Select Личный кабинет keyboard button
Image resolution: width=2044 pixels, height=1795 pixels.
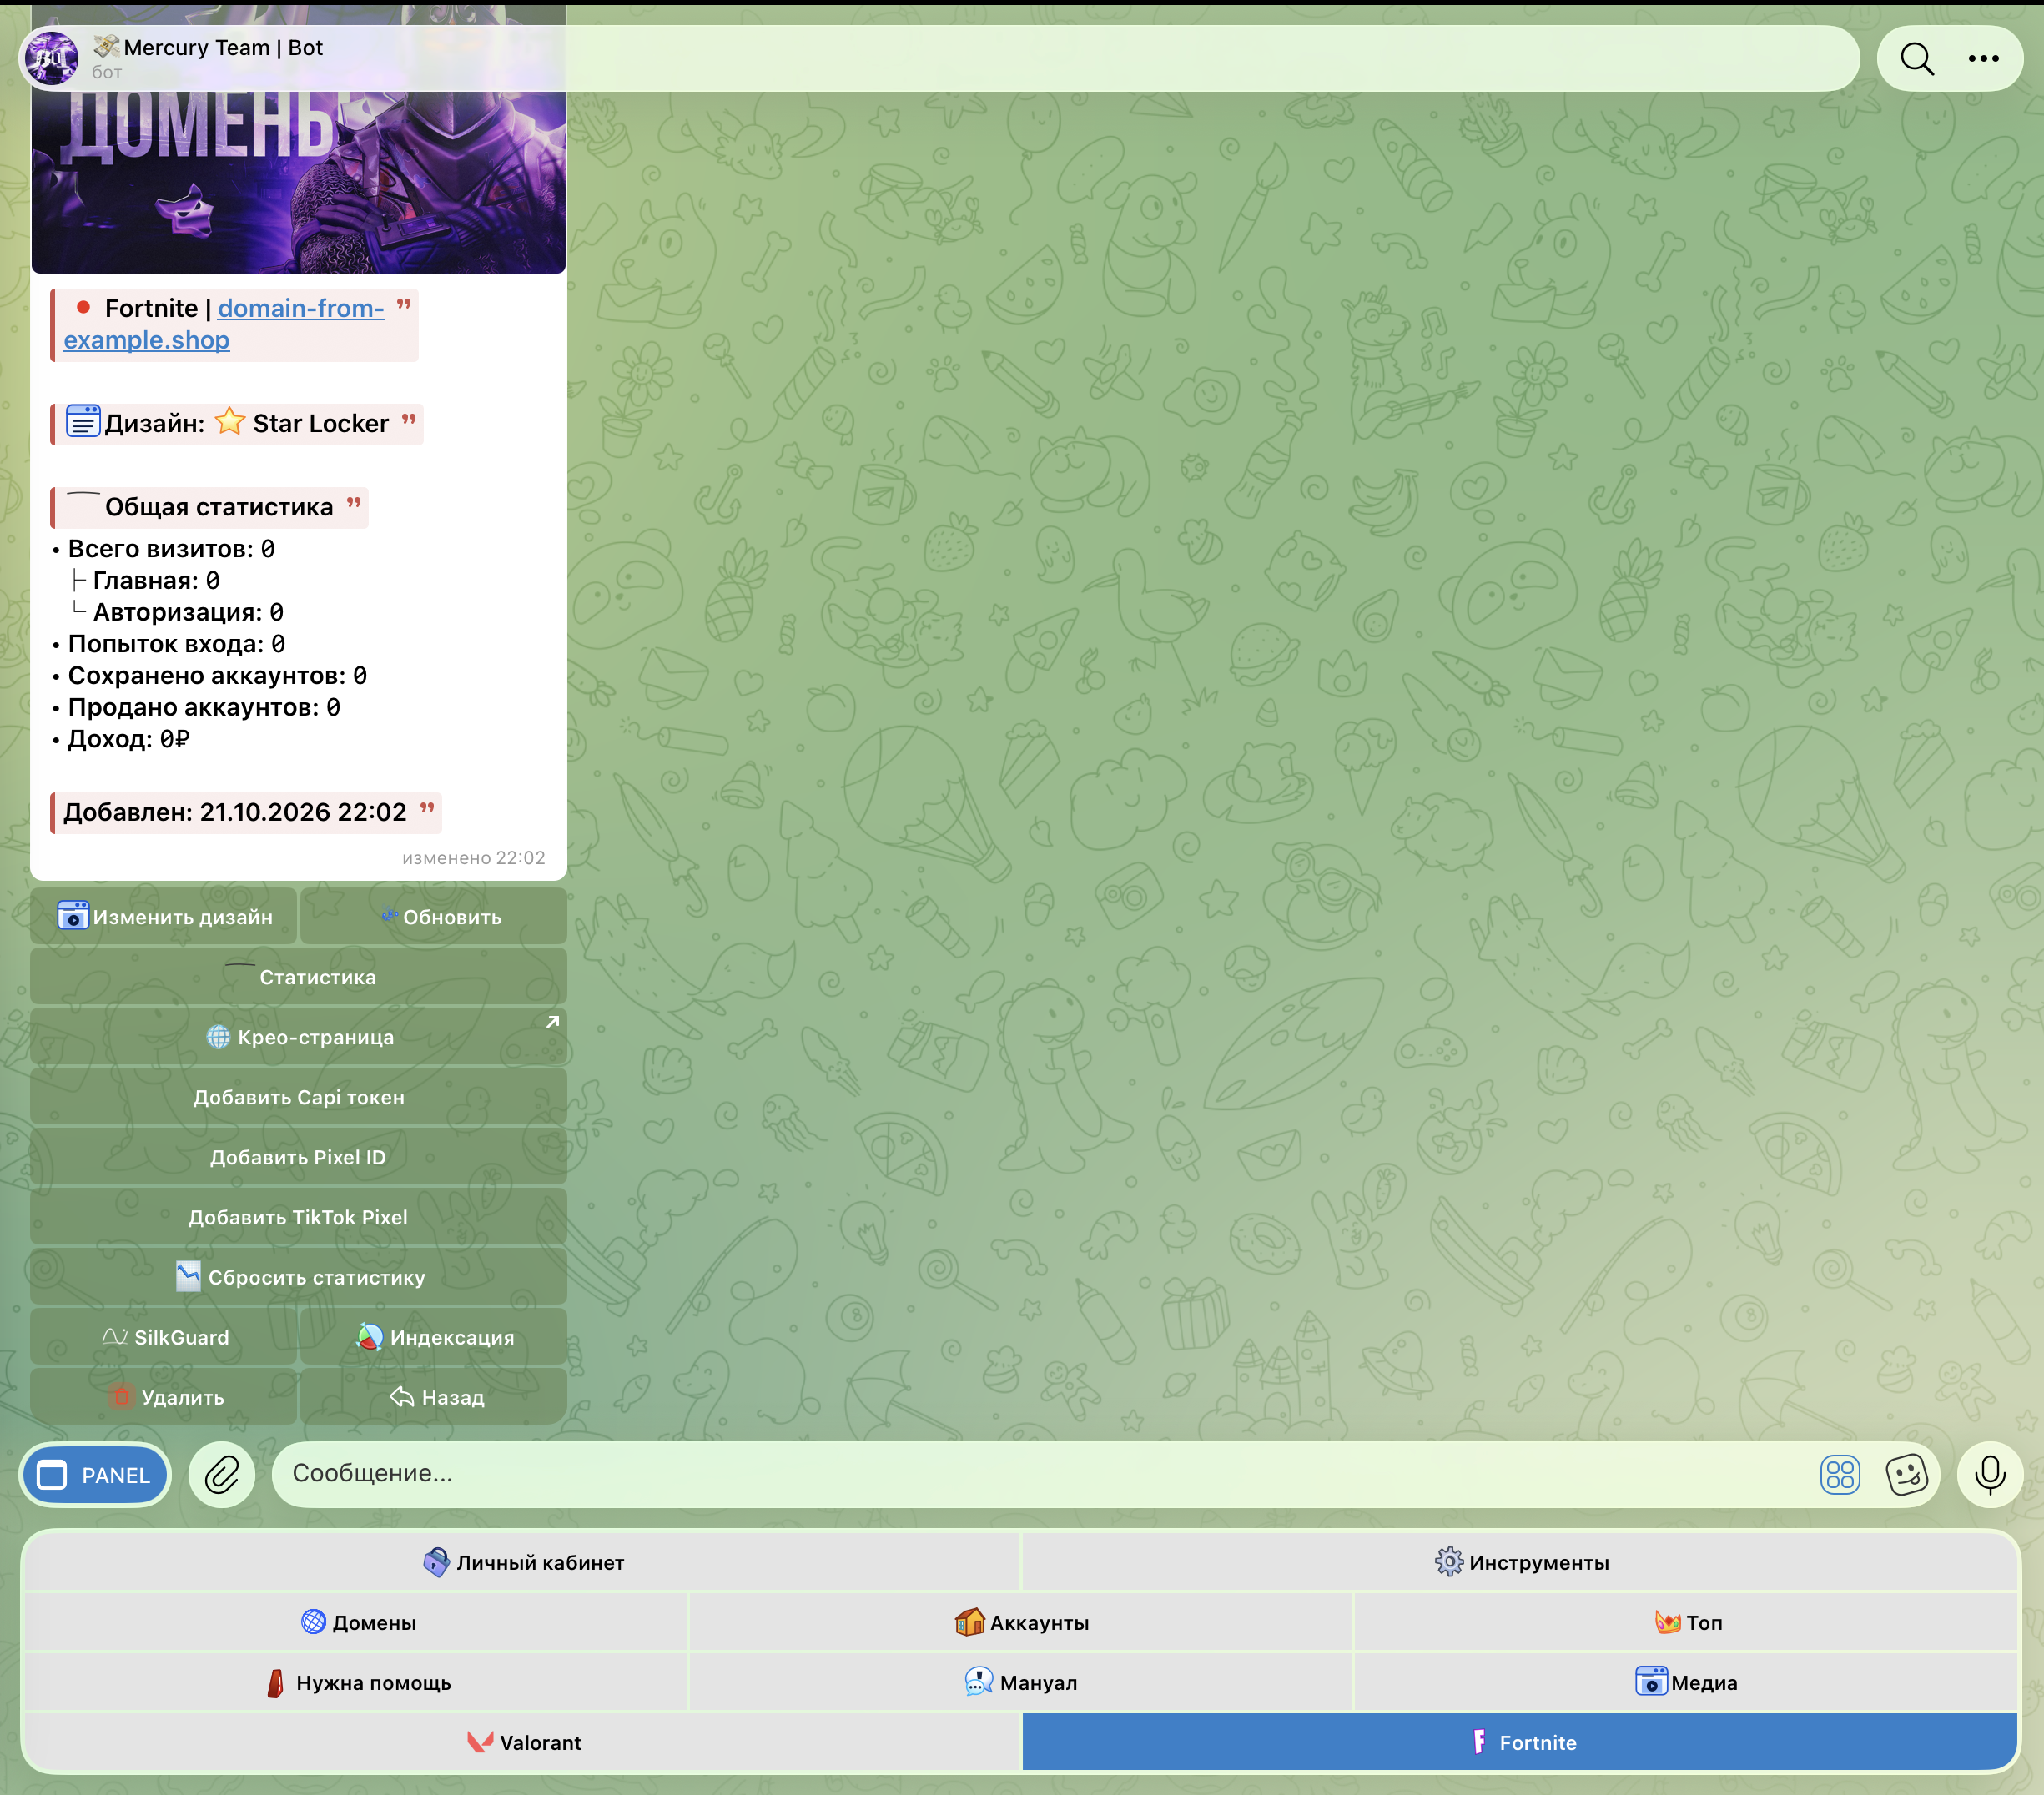[522, 1561]
